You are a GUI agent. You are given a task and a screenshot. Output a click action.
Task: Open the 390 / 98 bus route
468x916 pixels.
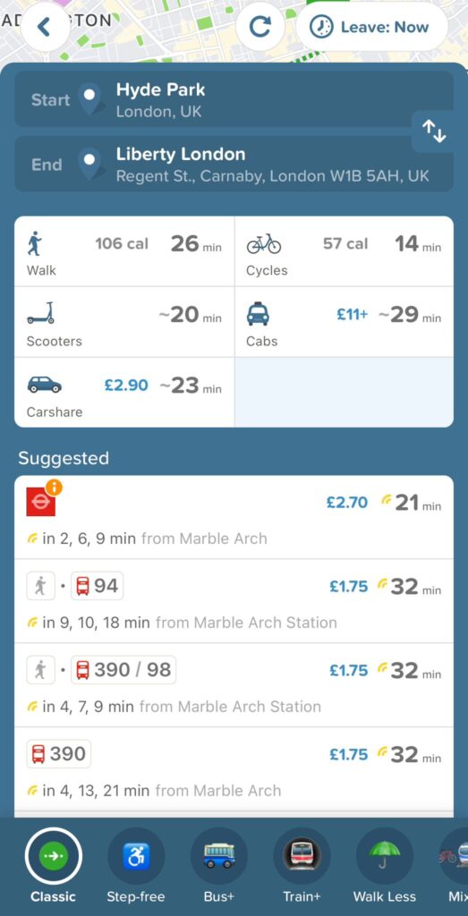coord(234,685)
